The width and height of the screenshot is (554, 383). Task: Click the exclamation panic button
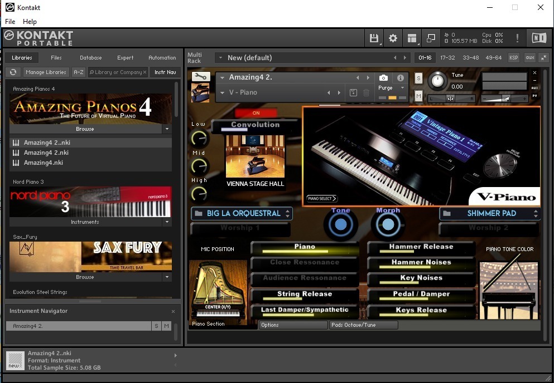pyautogui.click(x=517, y=38)
